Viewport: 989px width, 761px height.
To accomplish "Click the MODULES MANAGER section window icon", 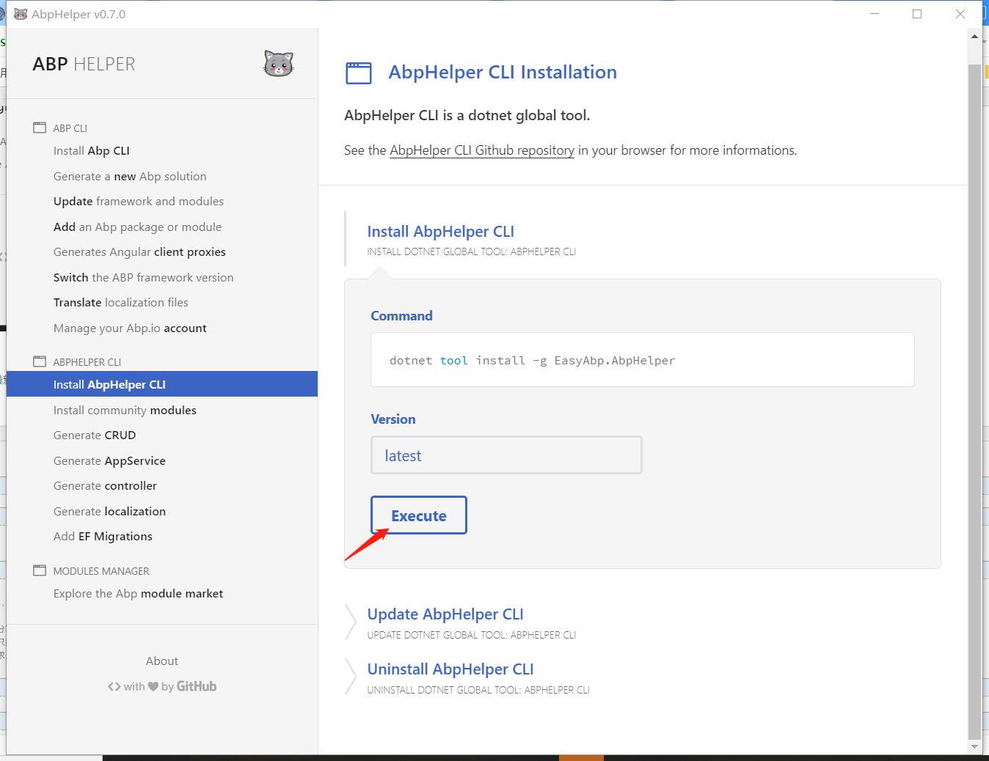I will tap(40, 570).
